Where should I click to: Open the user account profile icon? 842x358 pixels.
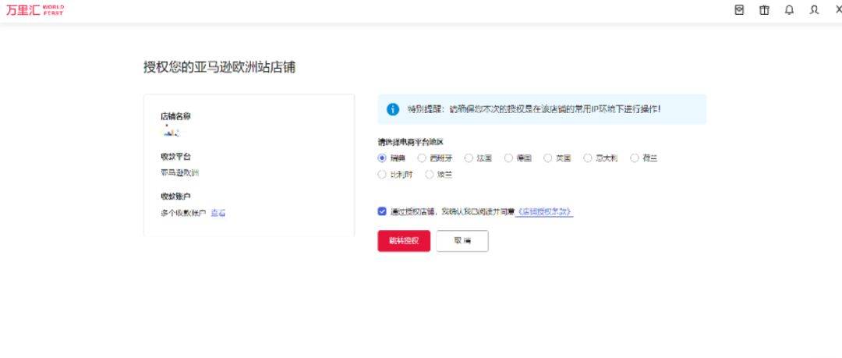[815, 10]
